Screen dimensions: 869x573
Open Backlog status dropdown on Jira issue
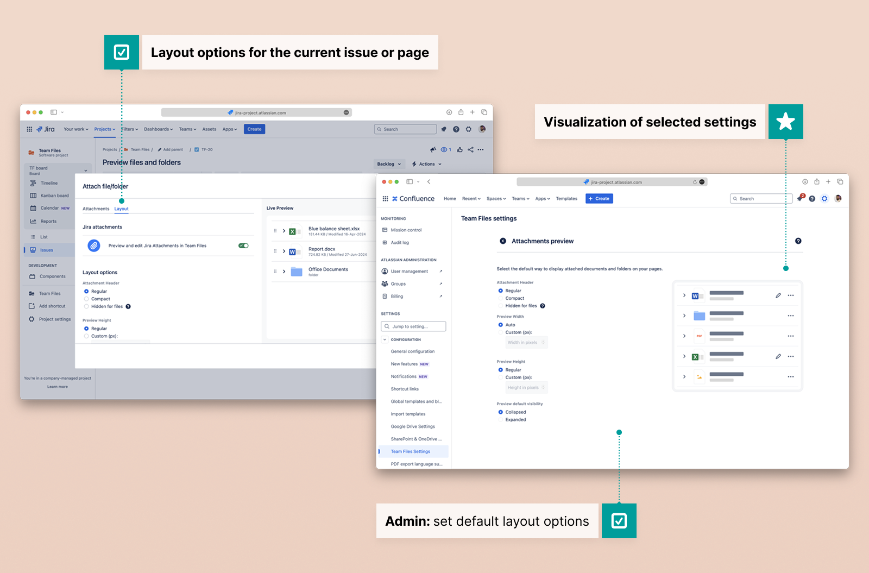click(x=389, y=164)
